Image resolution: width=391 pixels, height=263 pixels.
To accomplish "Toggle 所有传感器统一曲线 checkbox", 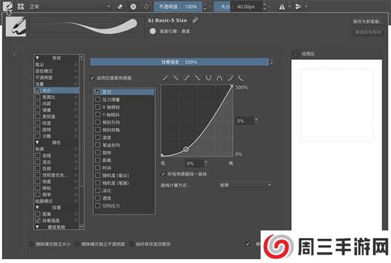I will coord(163,174).
